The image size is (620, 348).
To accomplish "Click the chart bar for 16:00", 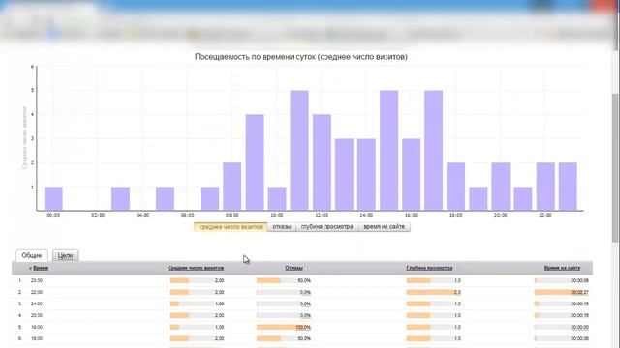I will (411, 174).
